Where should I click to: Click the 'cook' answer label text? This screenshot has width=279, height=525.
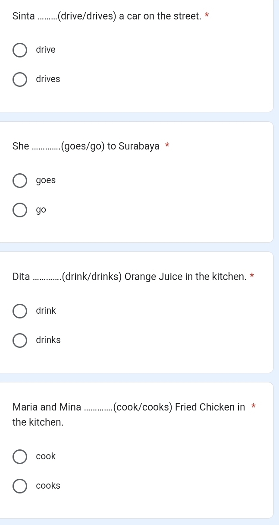click(46, 456)
